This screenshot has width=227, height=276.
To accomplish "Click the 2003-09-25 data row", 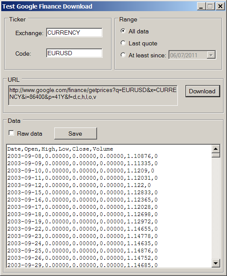I will 83,251.
